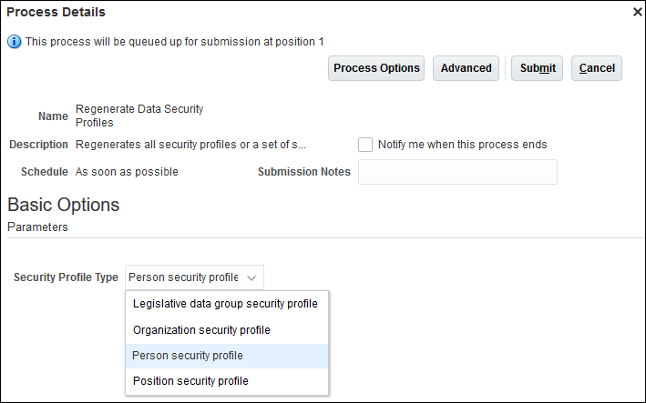646x403 pixels.
Task: Open Process Options
Action: (376, 68)
